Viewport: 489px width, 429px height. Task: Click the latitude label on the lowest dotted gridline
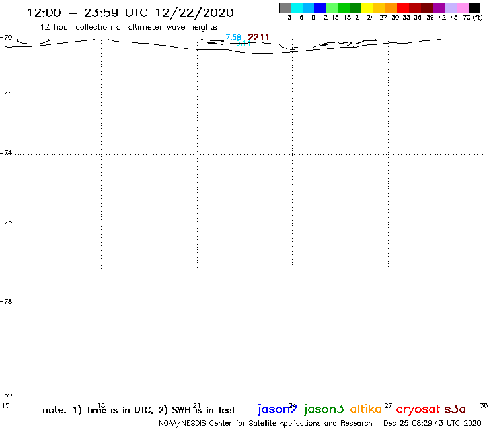[6, 222]
